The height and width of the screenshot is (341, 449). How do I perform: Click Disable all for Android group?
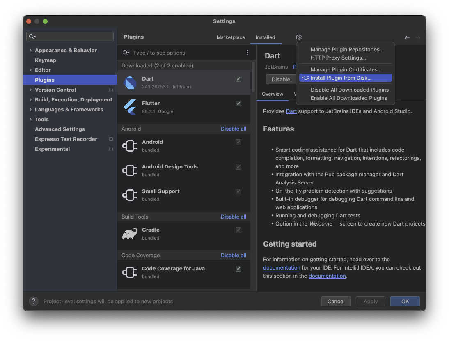point(234,129)
